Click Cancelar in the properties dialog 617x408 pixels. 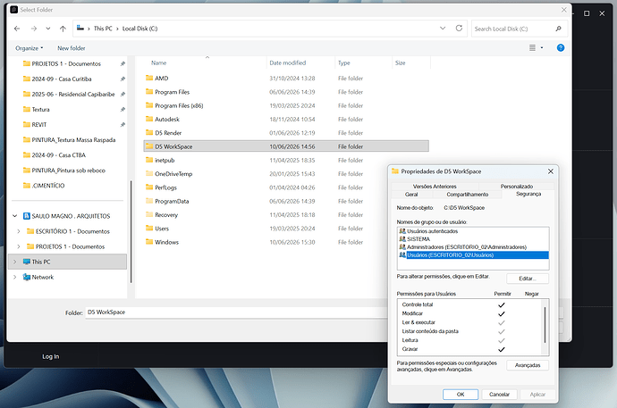pyautogui.click(x=499, y=395)
